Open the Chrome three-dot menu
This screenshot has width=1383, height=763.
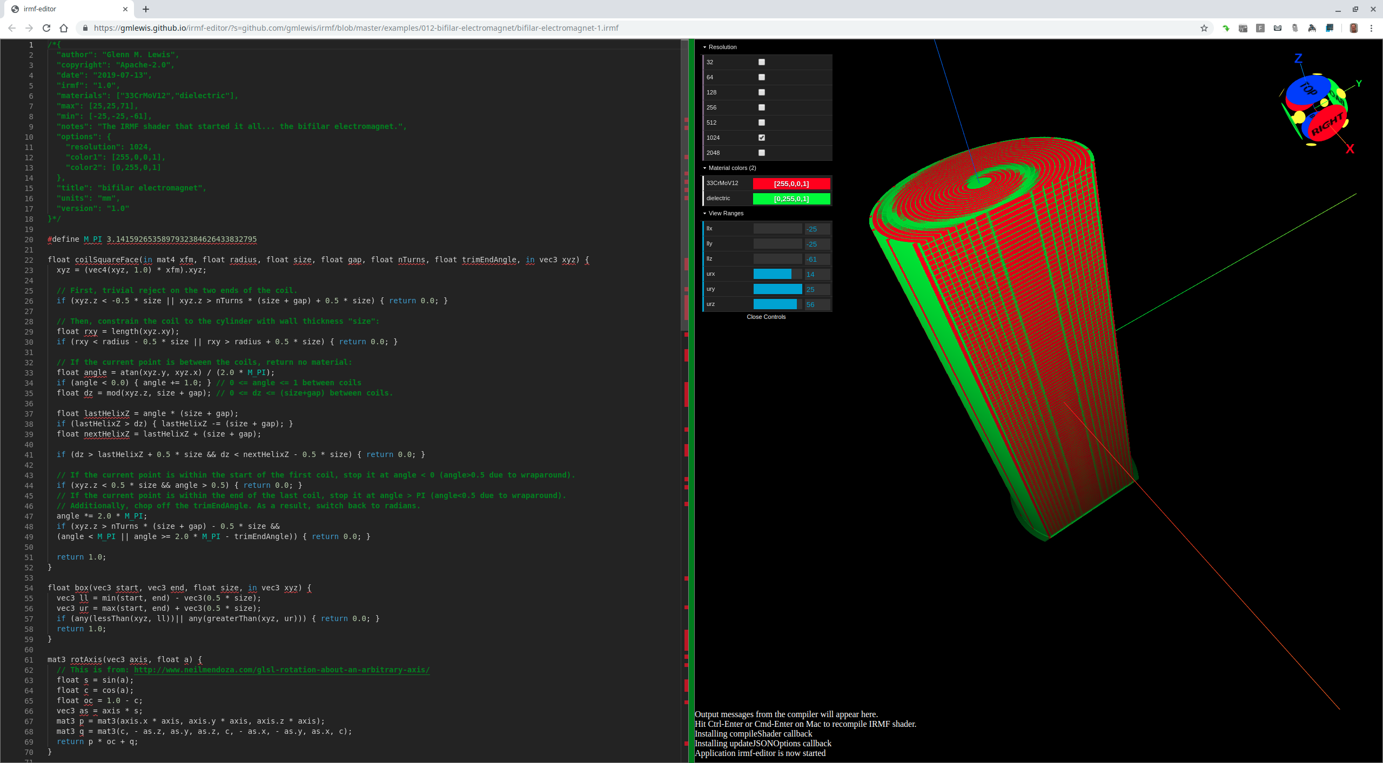pyautogui.click(x=1371, y=28)
